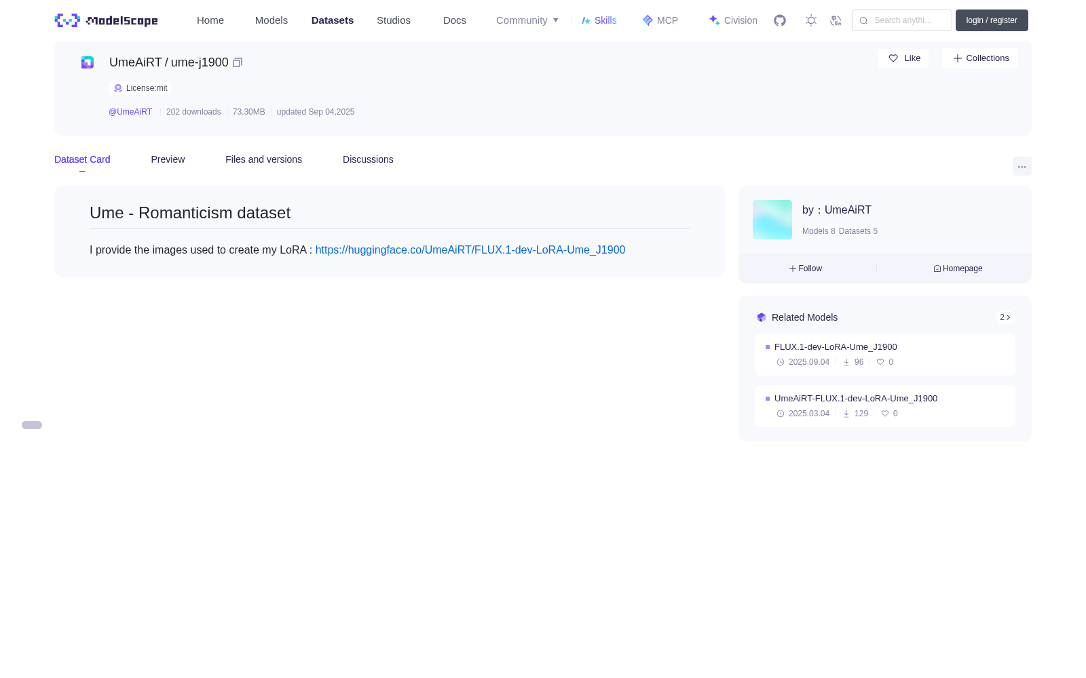Click the License:mit badge
Viewport: 1086px width, 678px height.
tap(140, 88)
